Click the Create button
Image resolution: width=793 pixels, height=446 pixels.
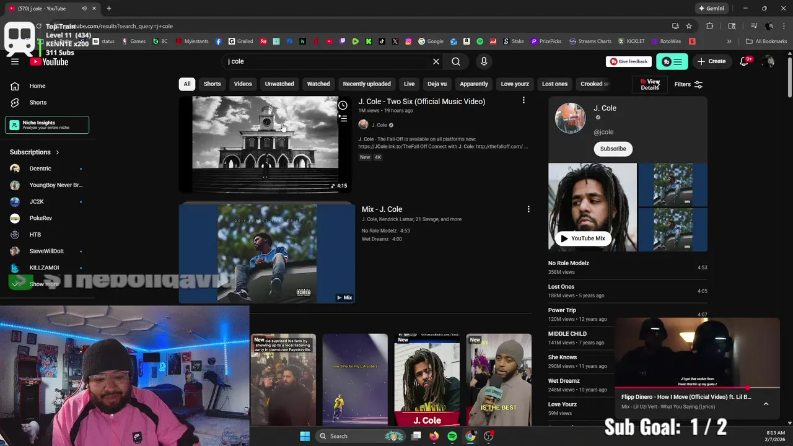(711, 61)
